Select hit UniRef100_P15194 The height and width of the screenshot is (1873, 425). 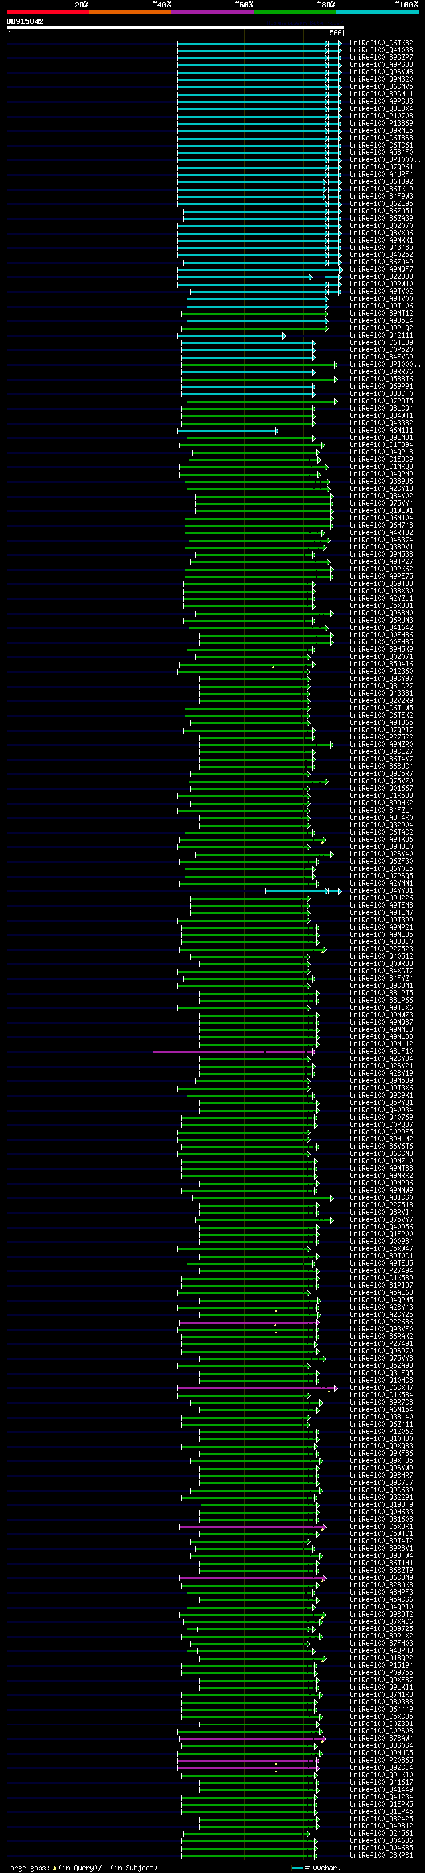(x=381, y=1665)
